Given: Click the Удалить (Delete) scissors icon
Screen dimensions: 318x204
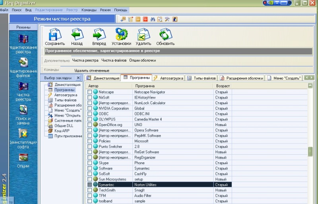Looking at the screenshot, I should pos(143,34).
